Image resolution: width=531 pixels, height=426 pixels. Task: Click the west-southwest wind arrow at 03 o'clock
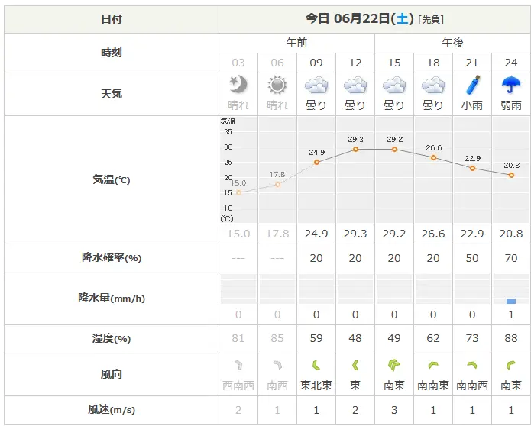point(238,366)
